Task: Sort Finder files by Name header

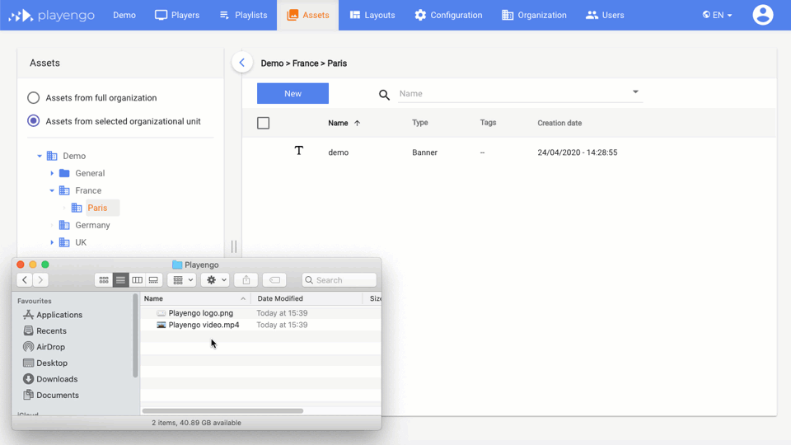Action: tap(195, 298)
